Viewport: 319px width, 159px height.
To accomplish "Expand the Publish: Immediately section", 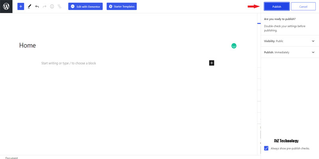I will click(290, 52).
